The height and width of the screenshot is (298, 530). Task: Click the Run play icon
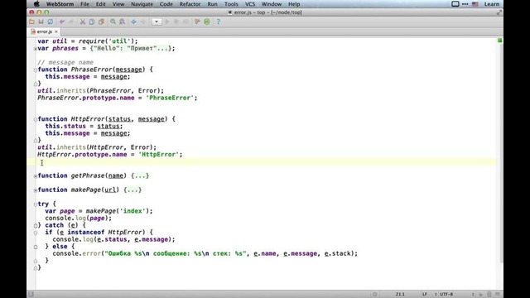[167, 22]
